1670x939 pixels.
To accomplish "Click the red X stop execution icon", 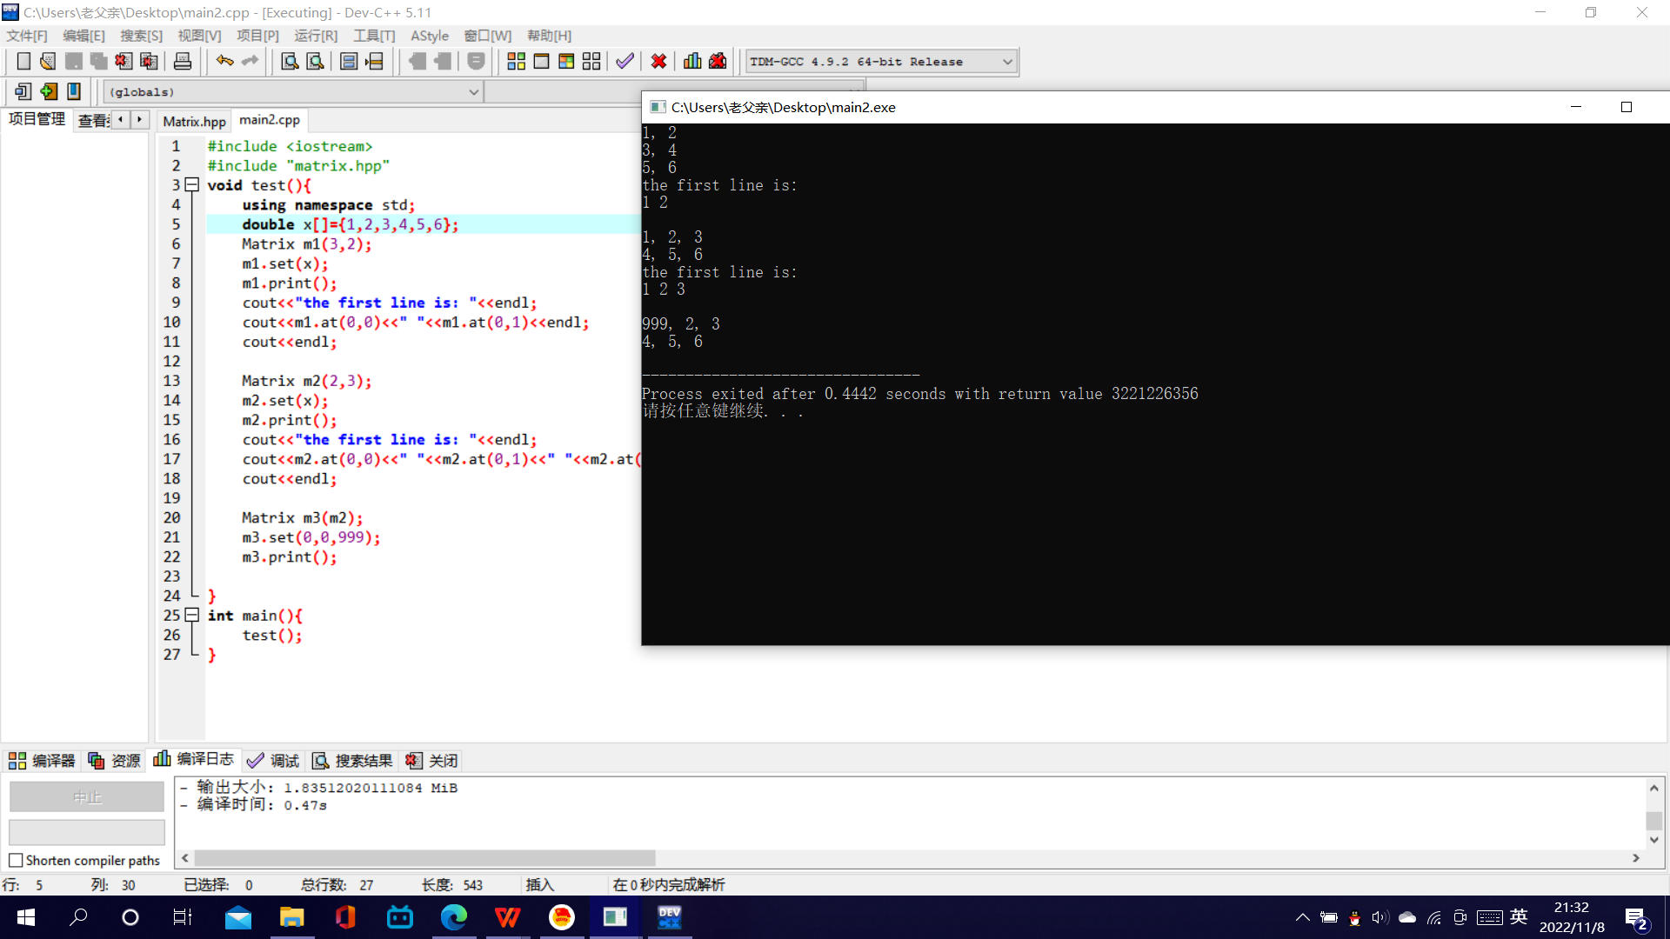I will point(658,62).
